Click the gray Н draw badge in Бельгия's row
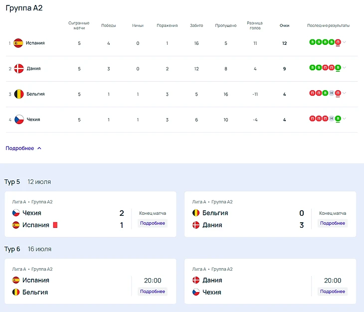 point(331,93)
